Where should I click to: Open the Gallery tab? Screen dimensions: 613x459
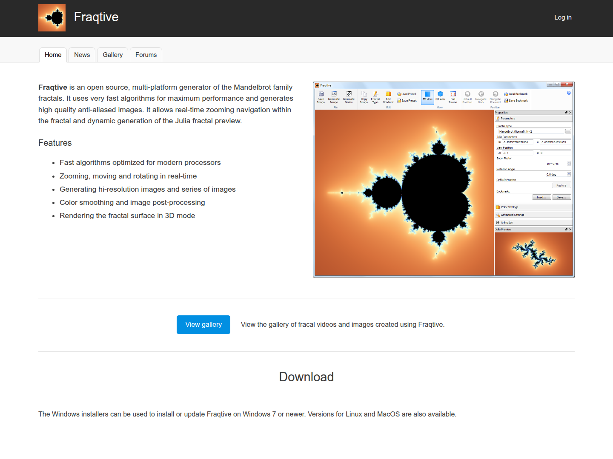113,55
